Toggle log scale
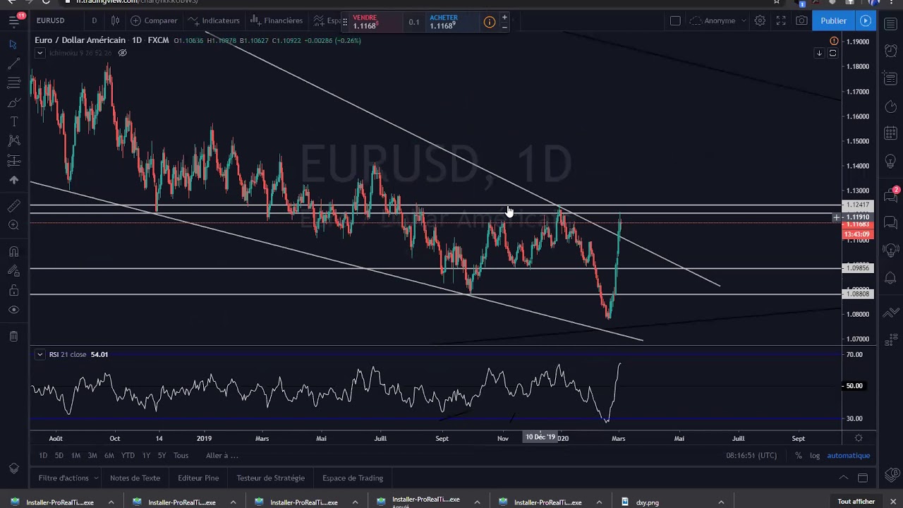This screenshot has height=508, width=903. pos(815,456)
